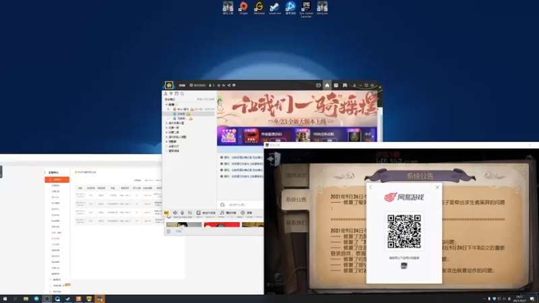Expand 比赛一房 channel in tree

166,127
